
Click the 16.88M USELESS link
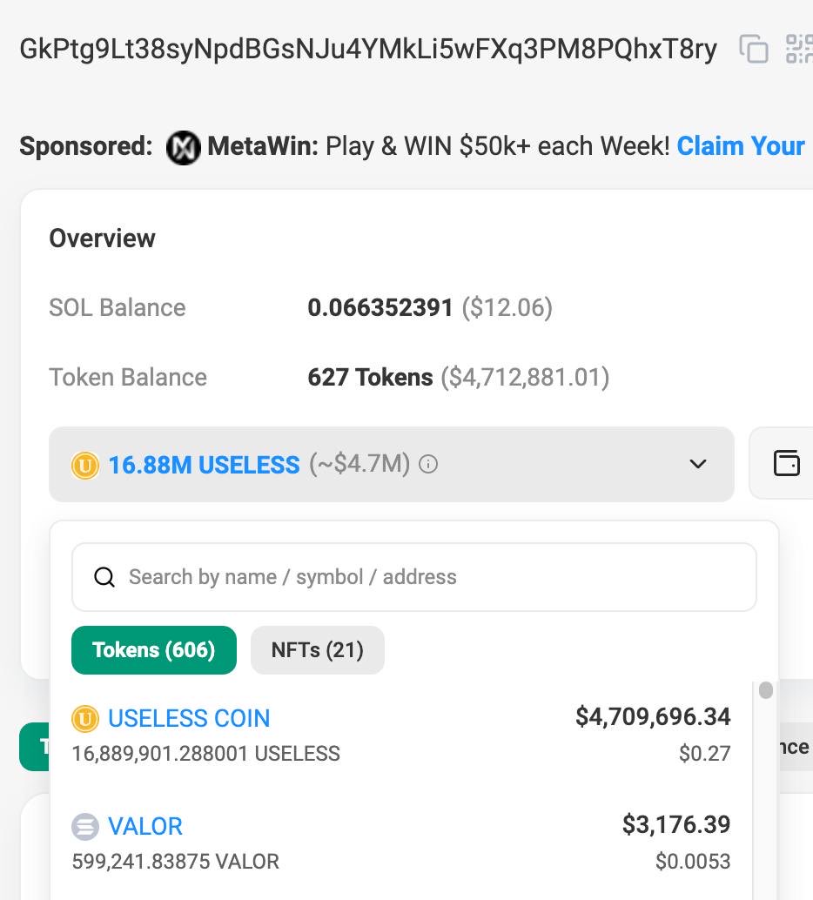(x=204, y=465)
